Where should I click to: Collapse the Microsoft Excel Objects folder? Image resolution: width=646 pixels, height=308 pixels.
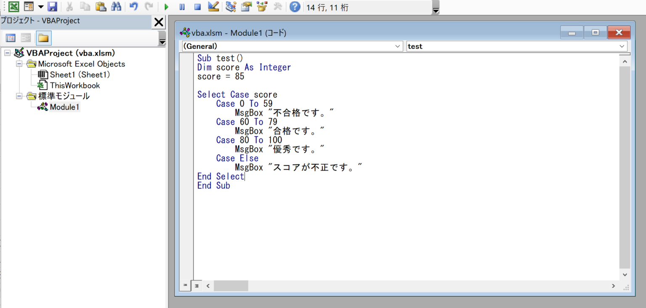[x=19, y=64]
